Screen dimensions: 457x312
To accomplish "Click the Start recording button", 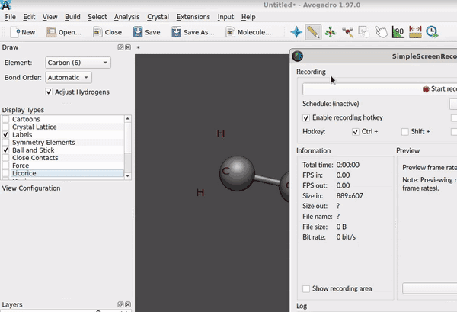I will point(380,89).
